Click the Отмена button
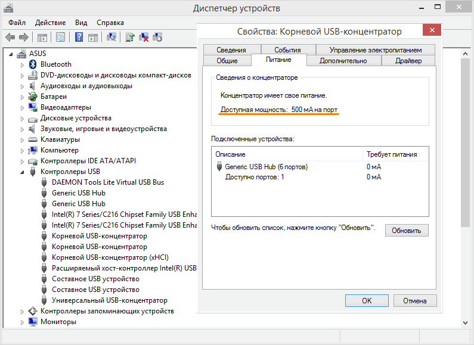Image resolution: width=474 pixels, height=345 pixels. (x=415, y=300)
